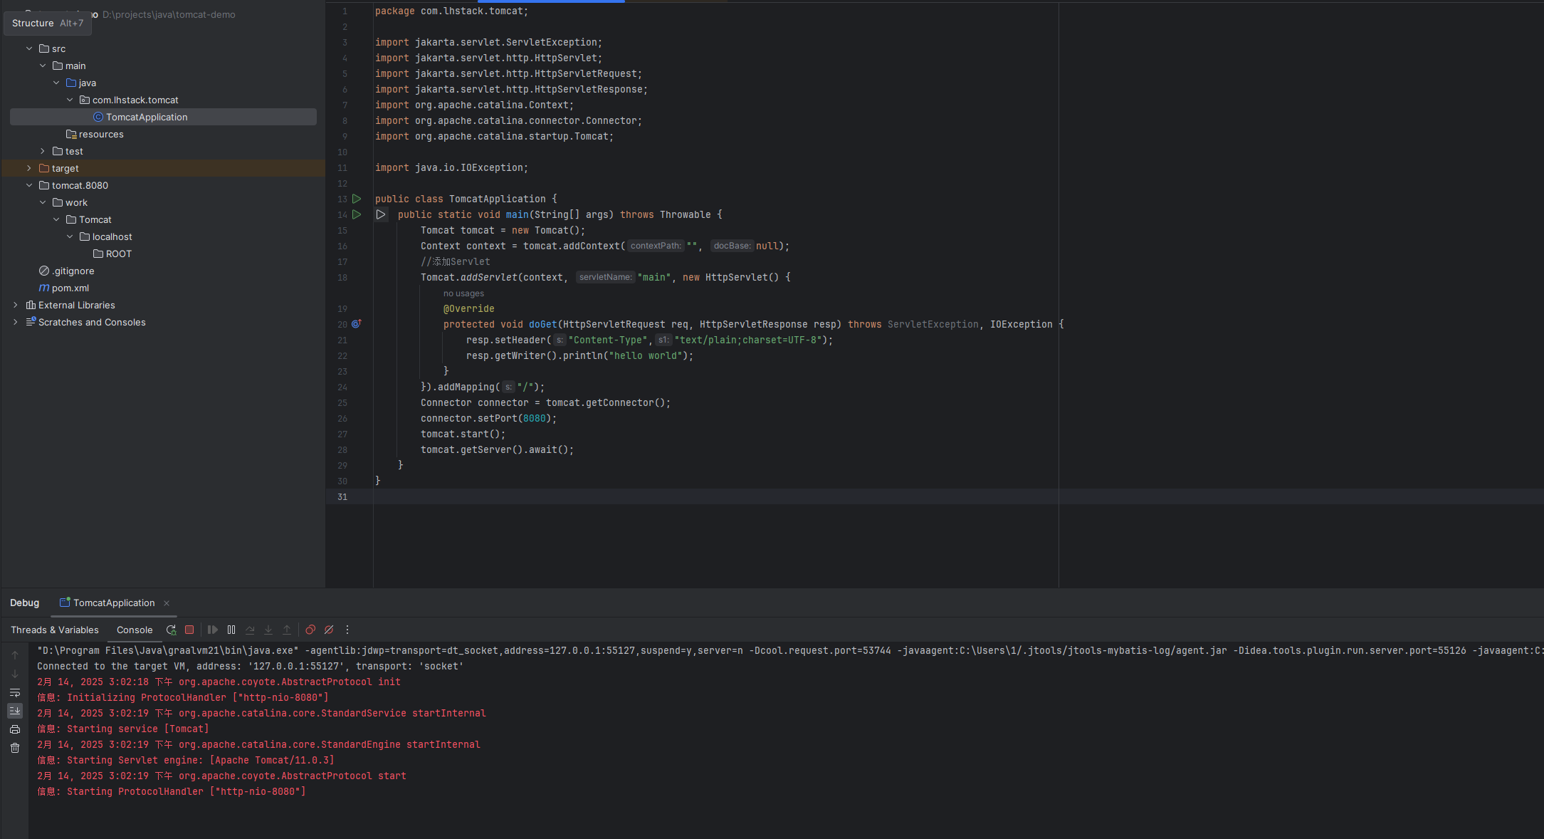Open View Breakpoints dialog icon
Screen dimensions: 1544x839
pyautogui.click(x=310, y=630)
